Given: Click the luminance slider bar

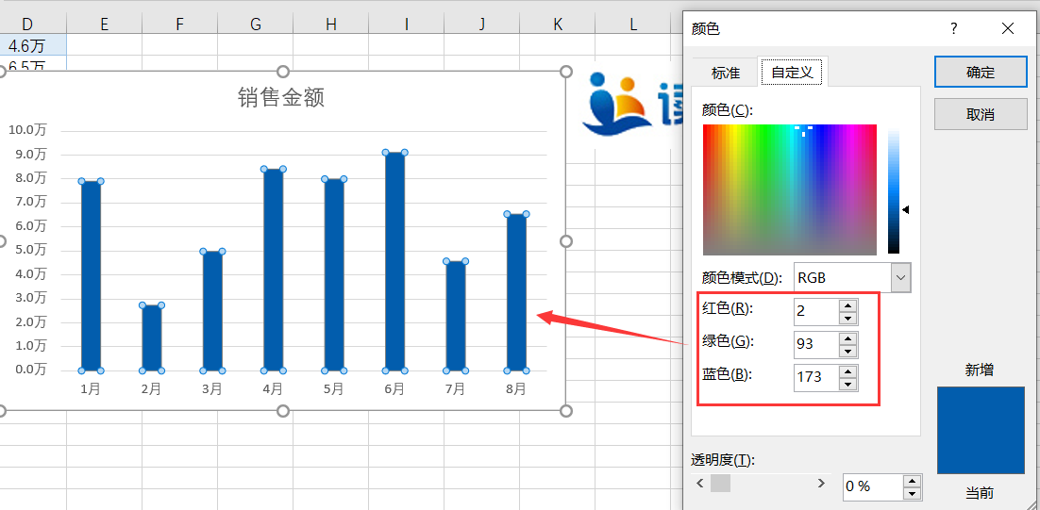Looking at the screenshot, I should pyautogui.click(x=894, y=192).
